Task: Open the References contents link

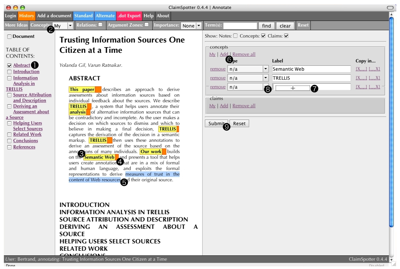Action: pos(24,147)
